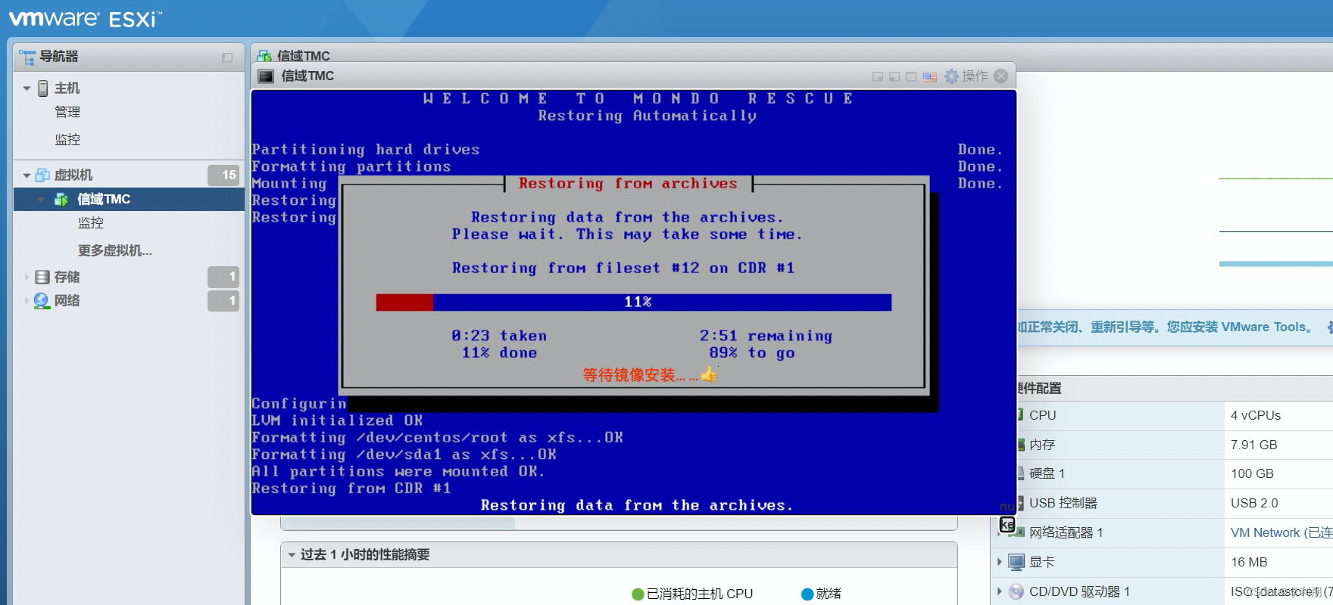The image size is (1333, 605).
Task: Click the navigator panel header icon
Action: pos(27,57)
